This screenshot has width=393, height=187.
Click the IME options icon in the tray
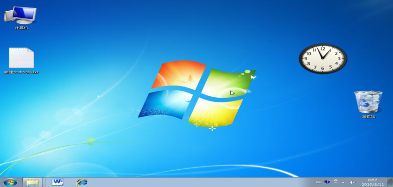click(x=335, y=182)
